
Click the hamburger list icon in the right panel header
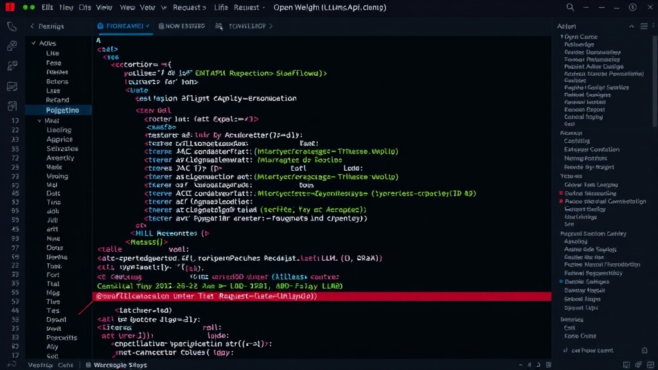click(644, 26)
